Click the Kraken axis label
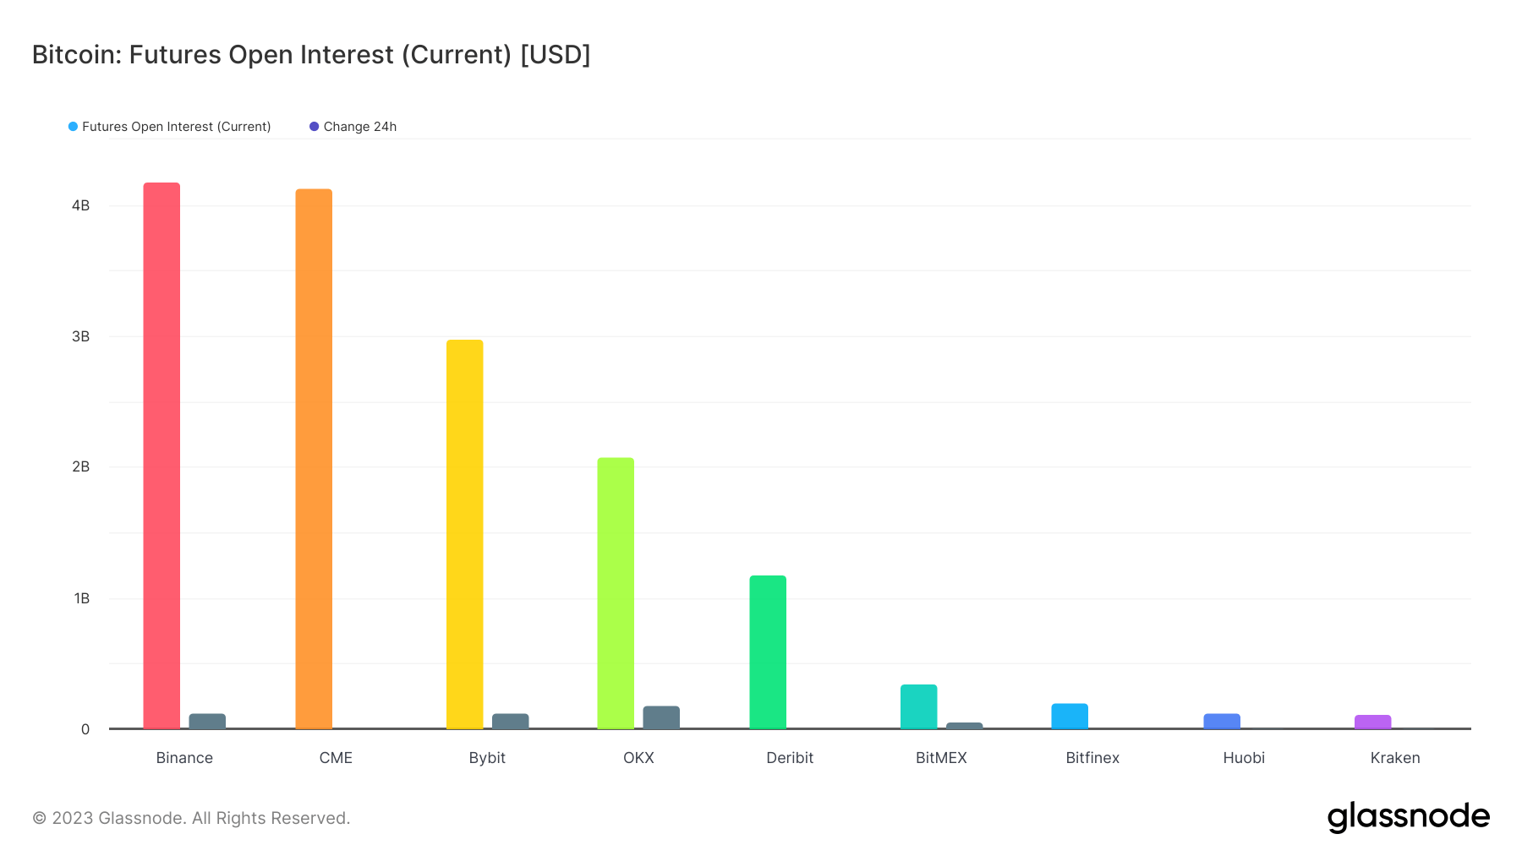Viewport: 1522px width, 856px height. pyautogui.click(x=1395, y=758)
